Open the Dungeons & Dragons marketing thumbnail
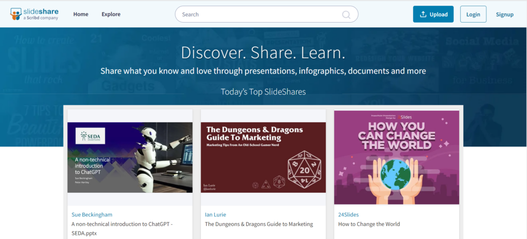Viewport: 527px width, 239px height. (263, 157)
